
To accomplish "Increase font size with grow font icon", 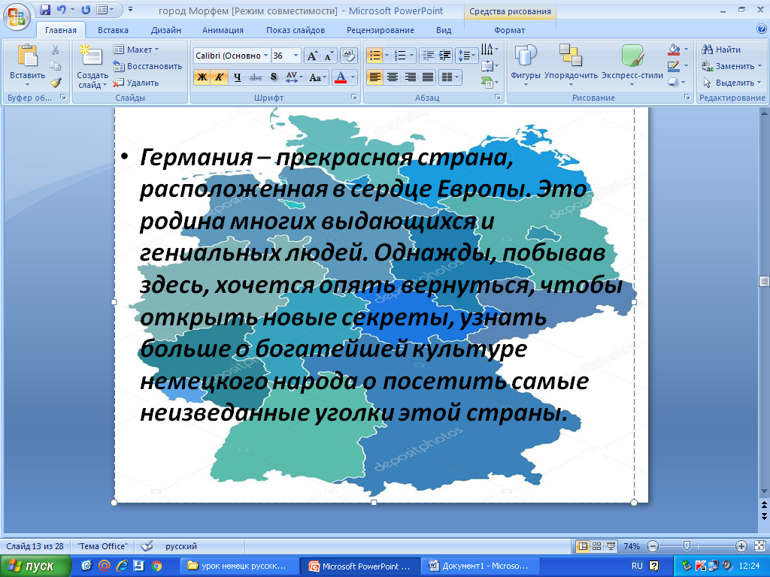I will tap(312, 56).
